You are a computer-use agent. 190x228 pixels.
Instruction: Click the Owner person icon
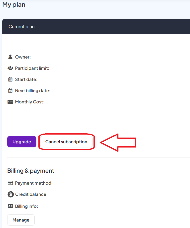click(x=10, y=57)
